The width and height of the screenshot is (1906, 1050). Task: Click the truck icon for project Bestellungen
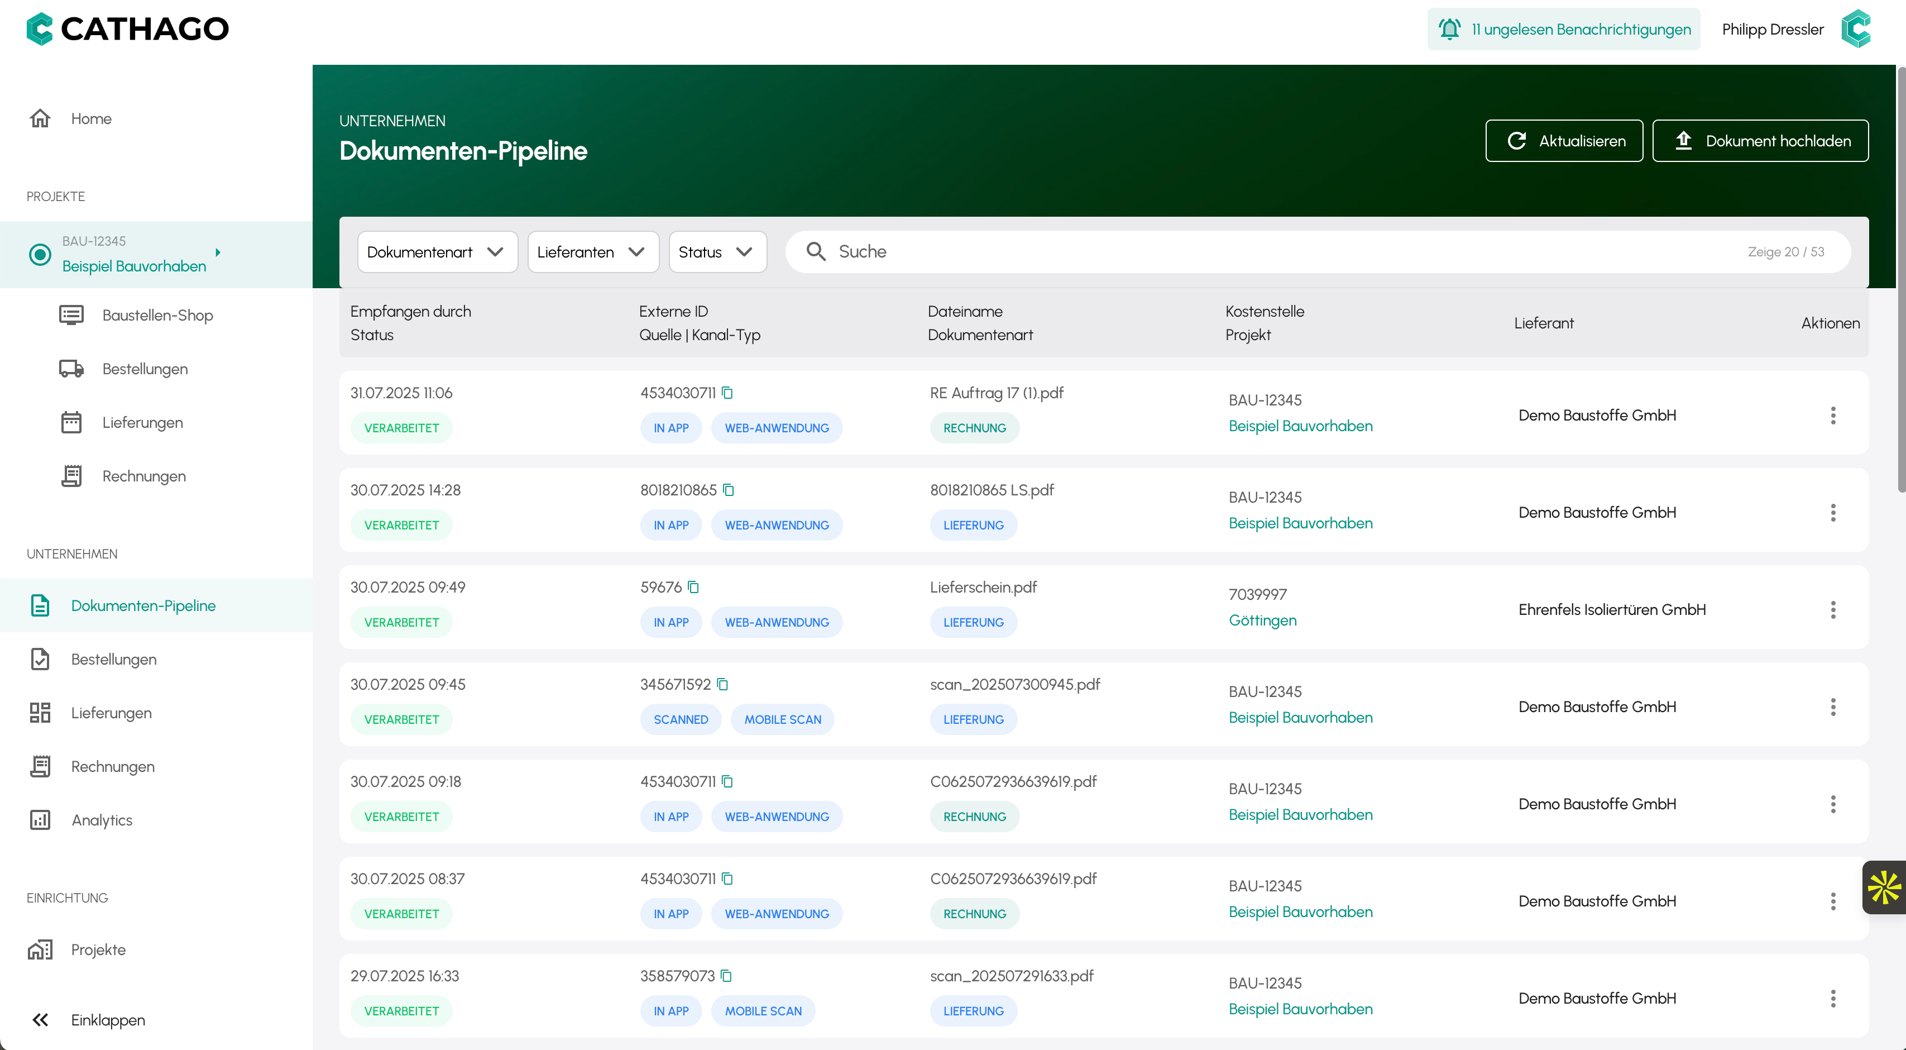click(x=71, y=369)
